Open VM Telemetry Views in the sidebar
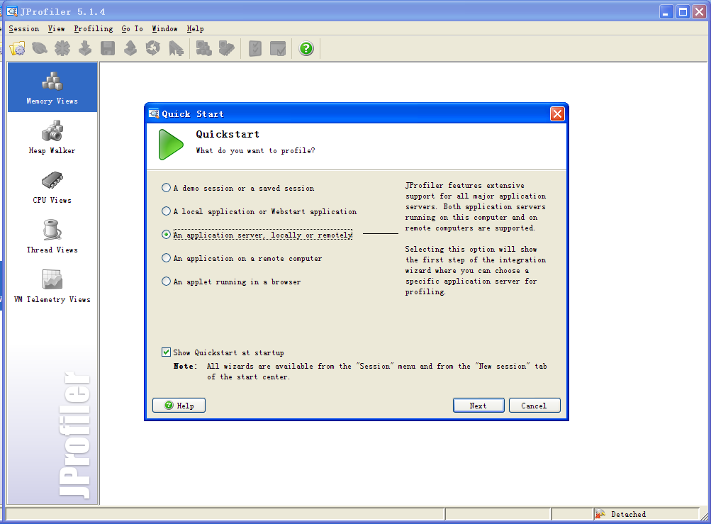Screen dimensions: 711x524 point(52,286)
